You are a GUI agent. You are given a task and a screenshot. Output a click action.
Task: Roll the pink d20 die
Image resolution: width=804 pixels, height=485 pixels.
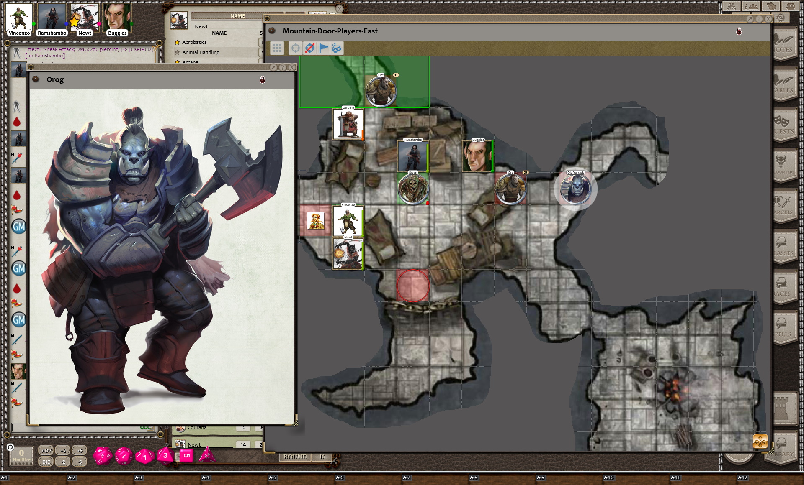(102, 455)
